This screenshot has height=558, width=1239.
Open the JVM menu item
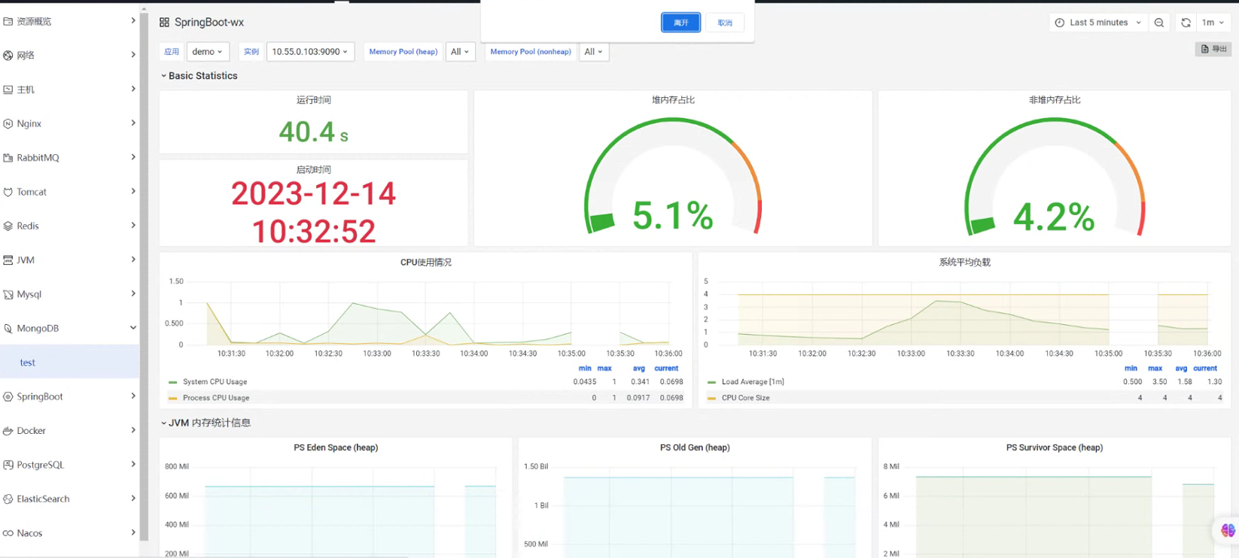pos(70,260)
